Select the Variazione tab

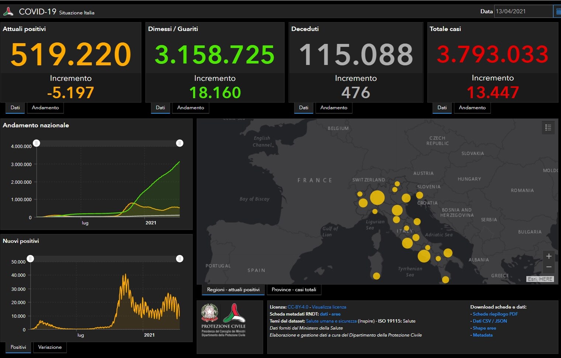click(x=50, y=347)
